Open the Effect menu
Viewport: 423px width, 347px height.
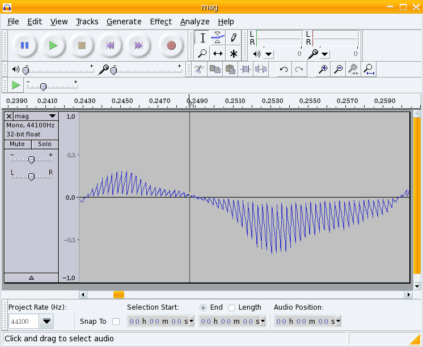click(x=160, y=22)
